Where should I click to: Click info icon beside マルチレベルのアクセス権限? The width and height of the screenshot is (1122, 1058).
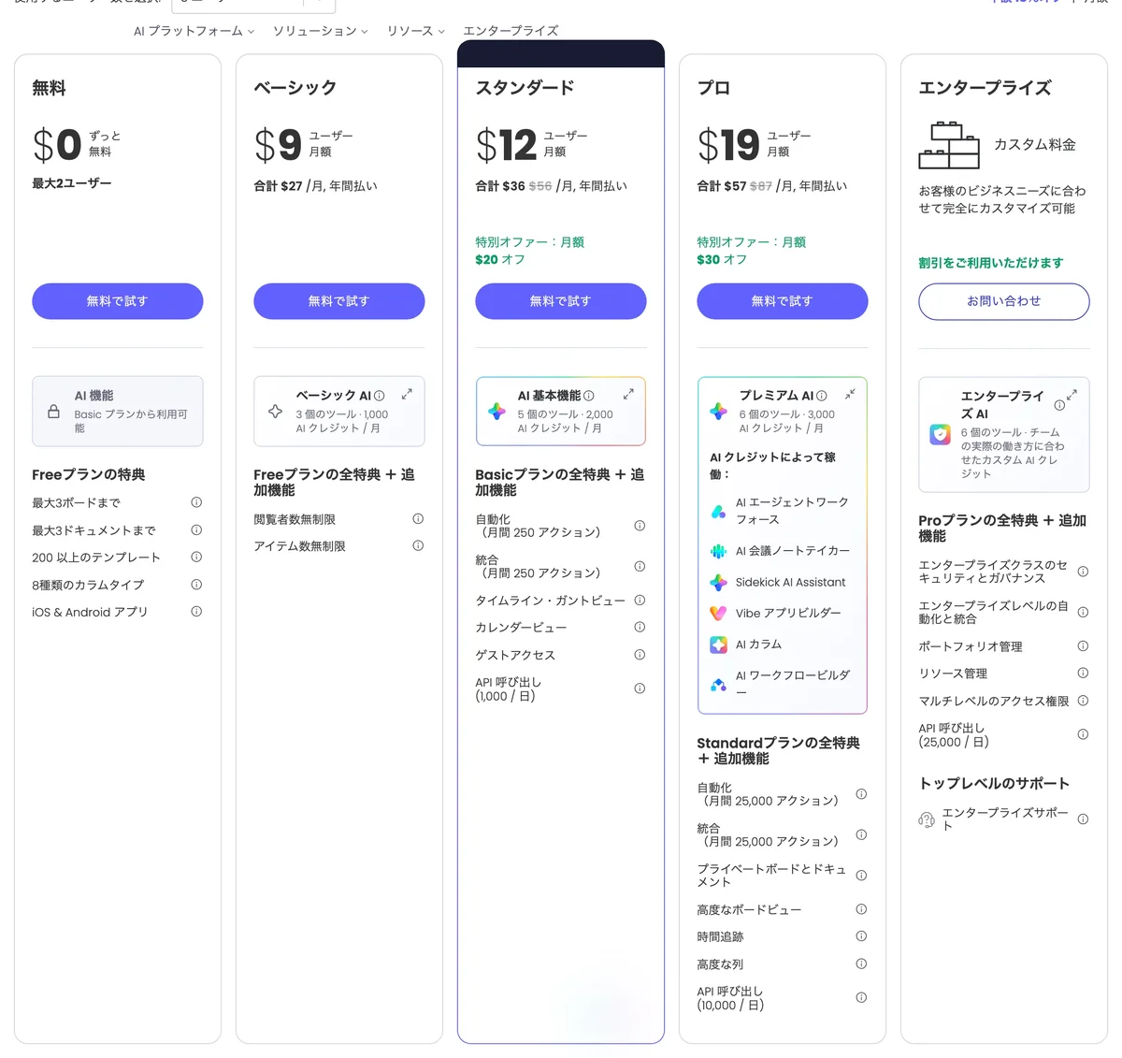click(x=1083, y=701)
